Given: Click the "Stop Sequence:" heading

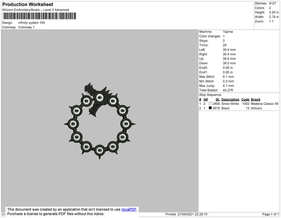Looking at the screenshot, I should click(210, 95).
